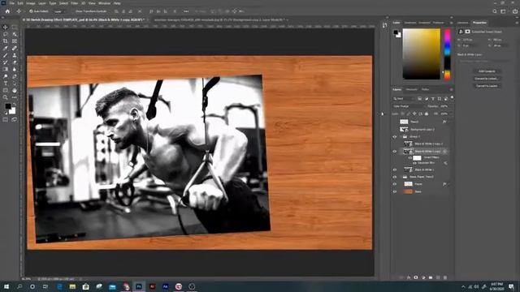This screenshot has width=520, height=292.
Task: Select the Clone Stamp tool
Action: point(15,55)
